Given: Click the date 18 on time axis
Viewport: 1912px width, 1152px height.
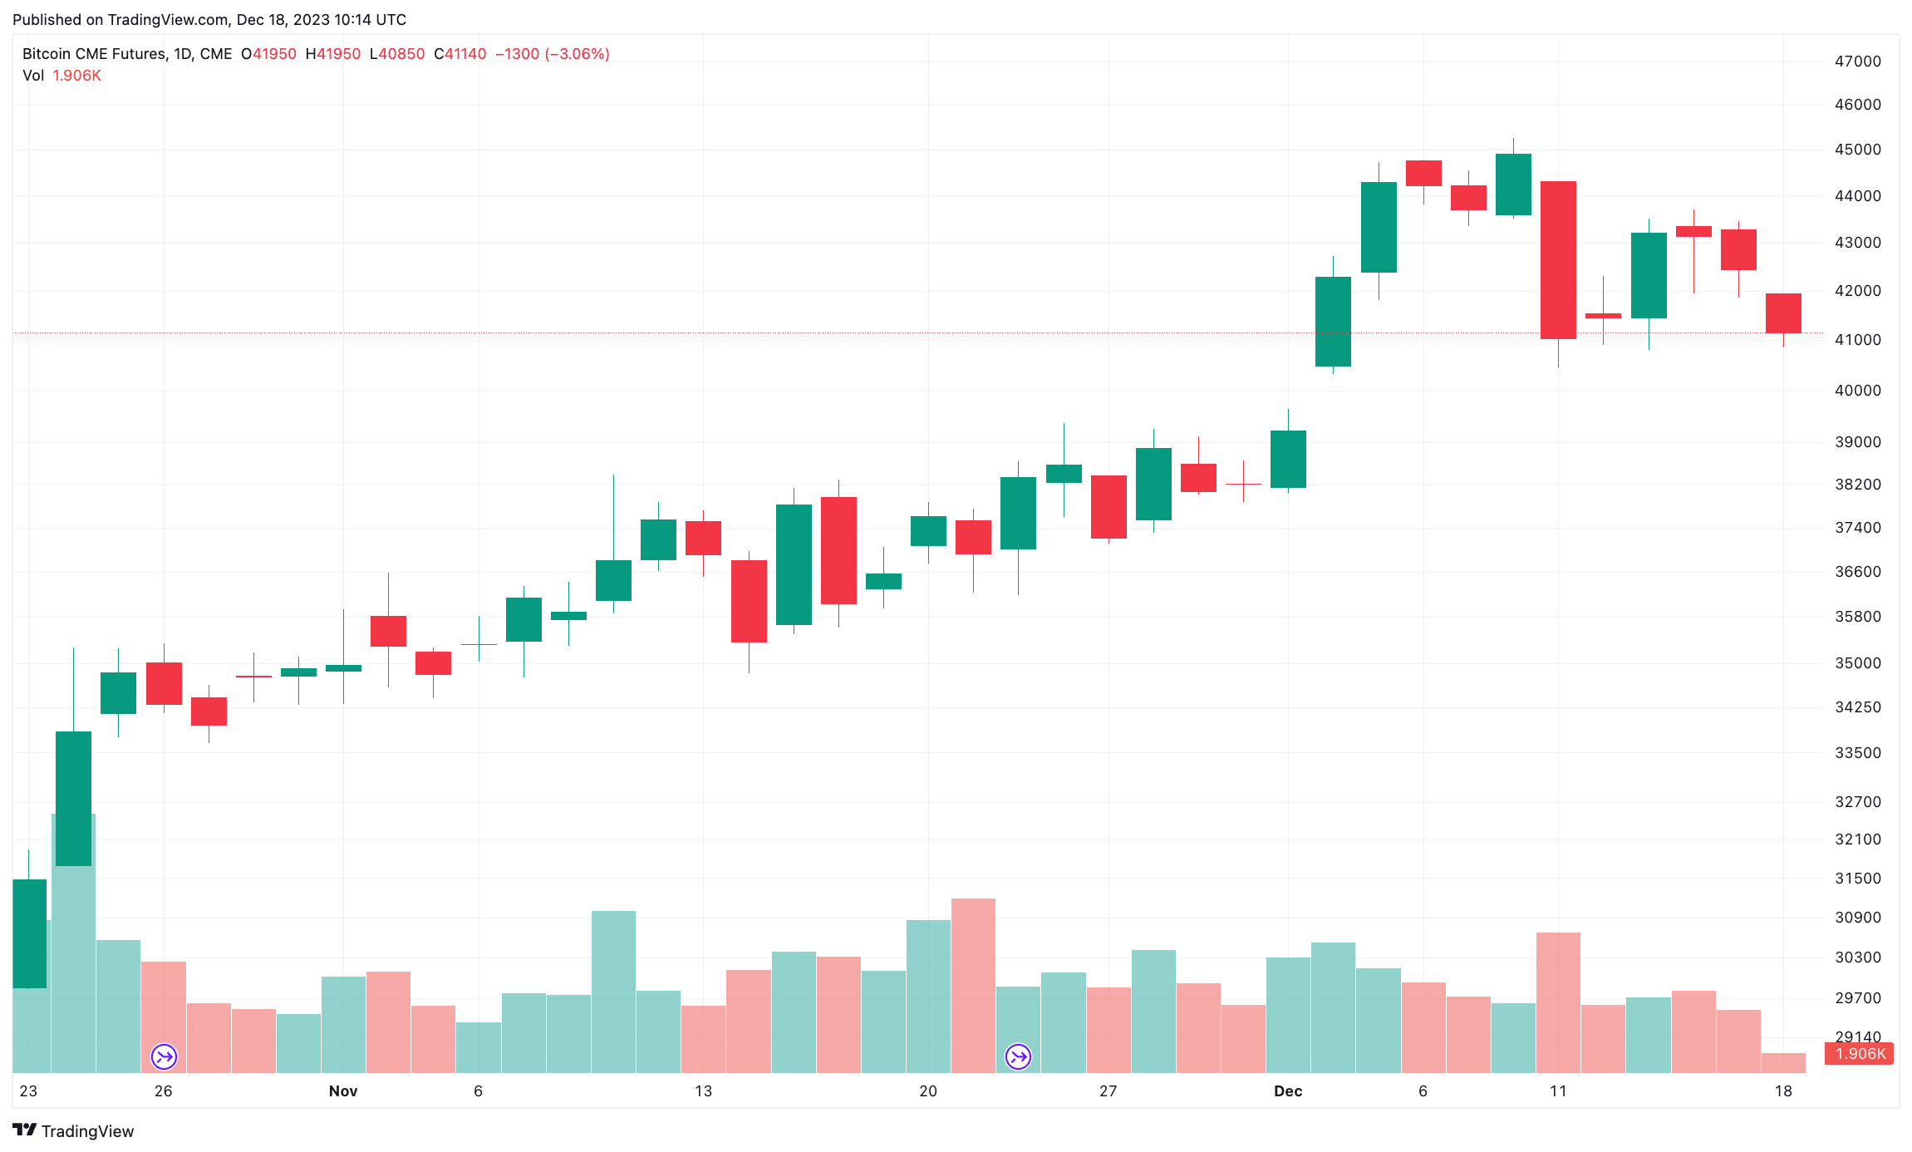Looking at the screenshot, I should point(1783,1091).
